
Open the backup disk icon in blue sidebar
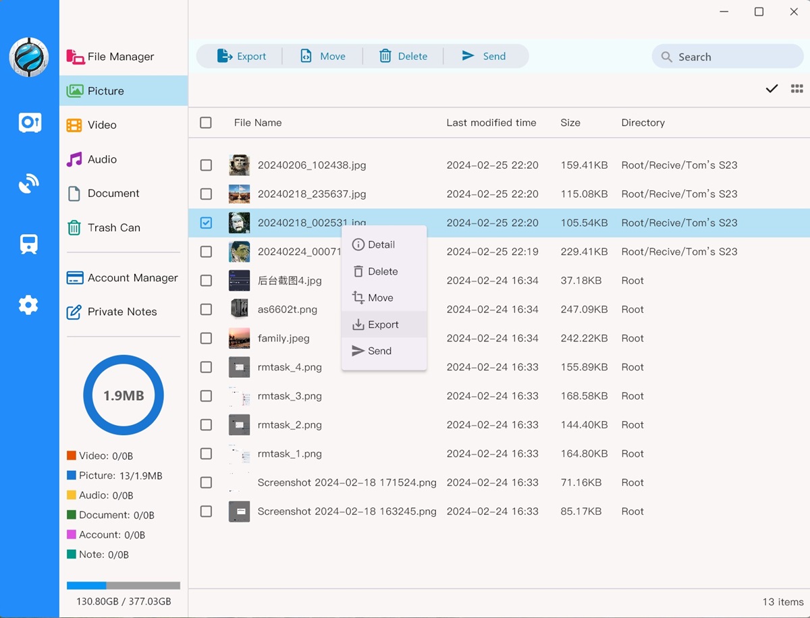pyautogui.click(x=30, y=122)
